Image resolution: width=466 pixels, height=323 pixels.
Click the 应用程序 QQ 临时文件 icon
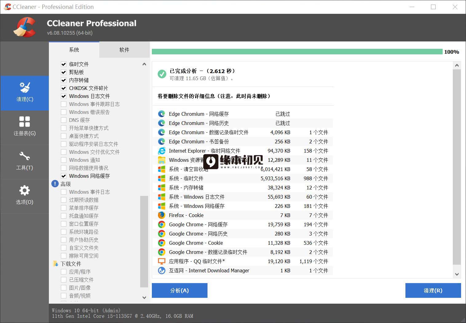pyautogui.click(x=161, y=261)
